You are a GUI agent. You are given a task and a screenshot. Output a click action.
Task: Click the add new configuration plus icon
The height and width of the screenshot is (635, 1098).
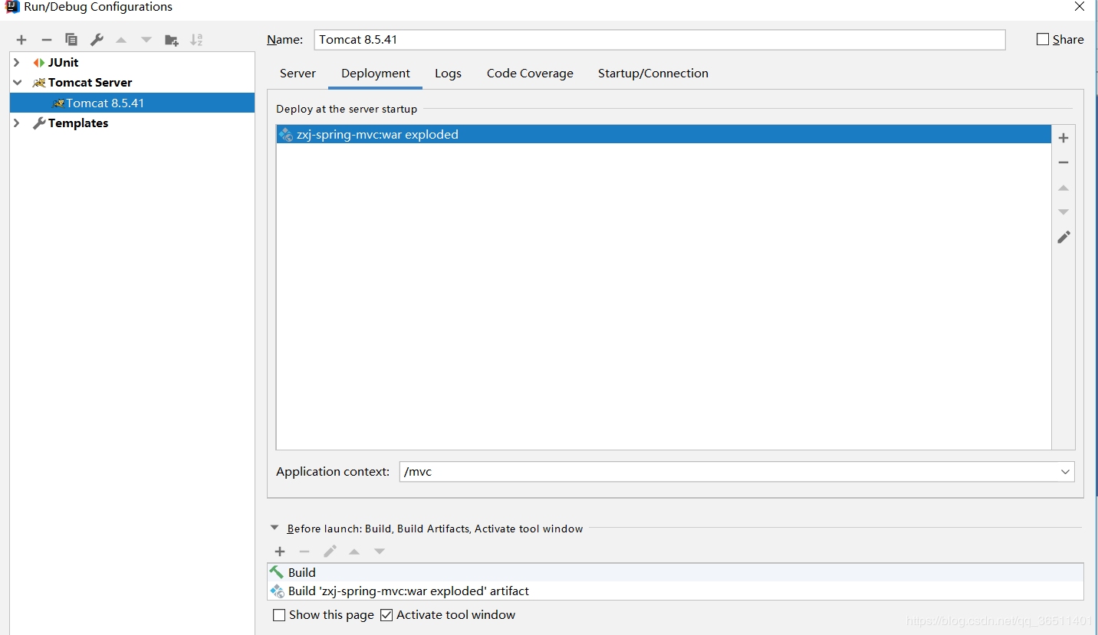[x=21, y=40]
